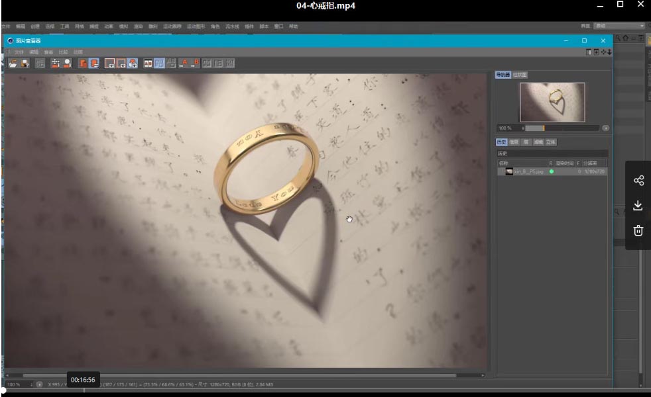Click the magnifier search icon in Cinema 4D
The image size is (651, 397).
click(619, 38)
